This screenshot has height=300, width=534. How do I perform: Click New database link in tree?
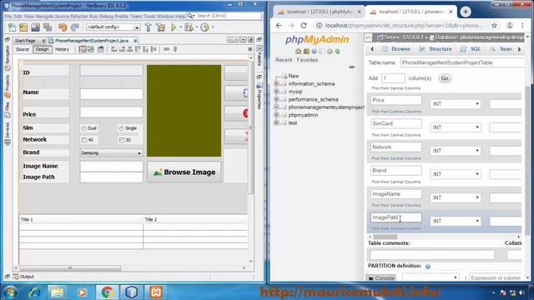(x=294, y=76)
